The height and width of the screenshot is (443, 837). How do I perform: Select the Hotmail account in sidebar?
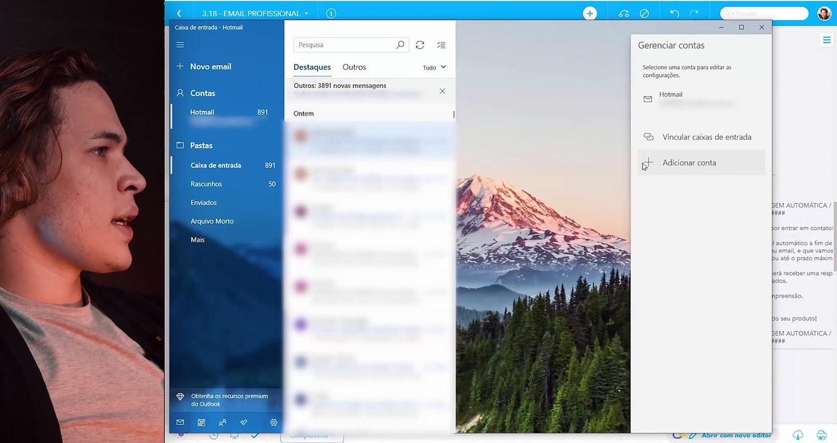227,115
